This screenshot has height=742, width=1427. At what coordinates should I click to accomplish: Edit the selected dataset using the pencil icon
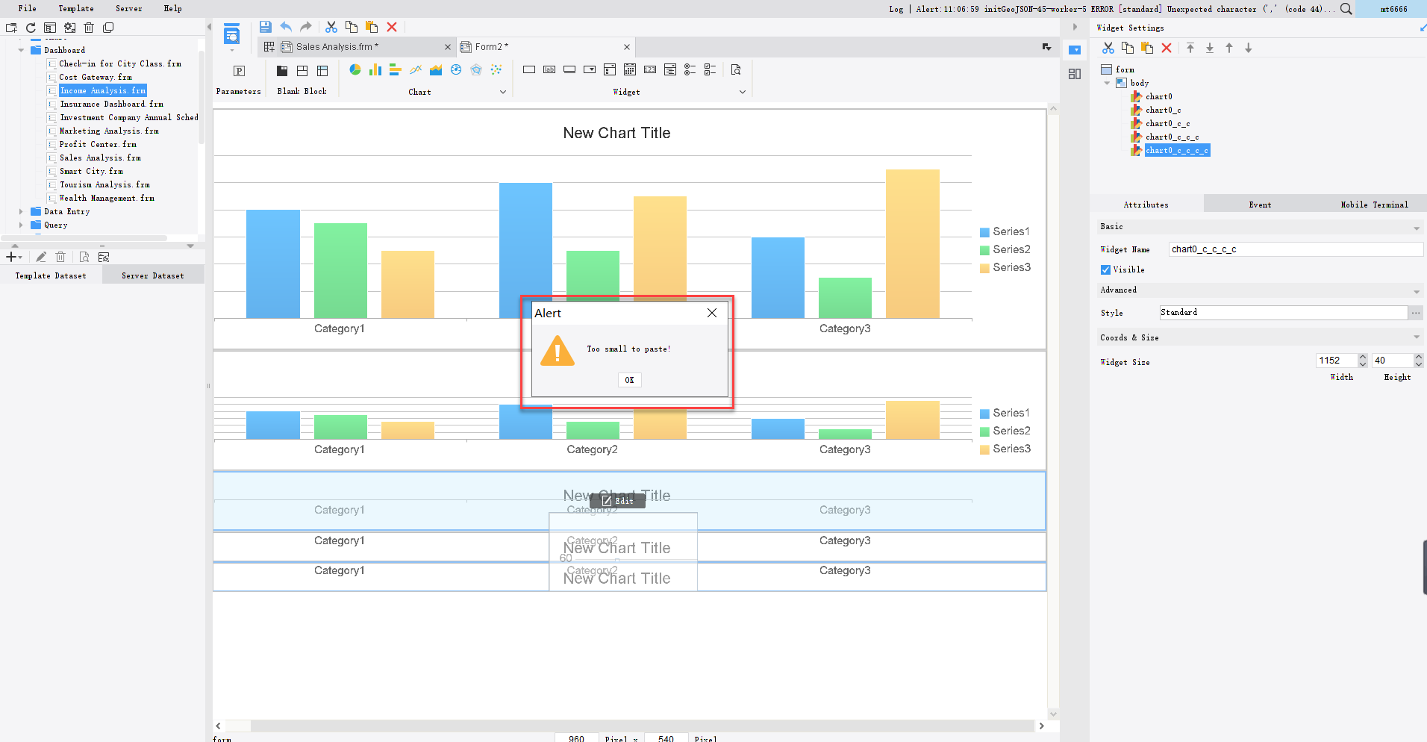click(x=41, y=257)
